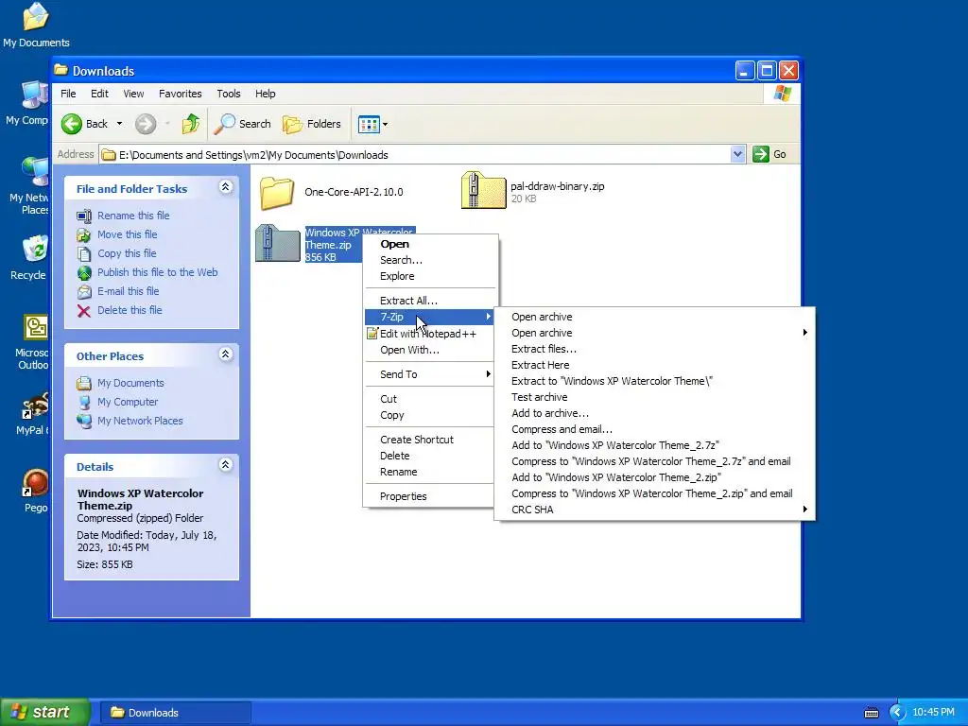Click the keyboard icon in system tray

point(871,713)
